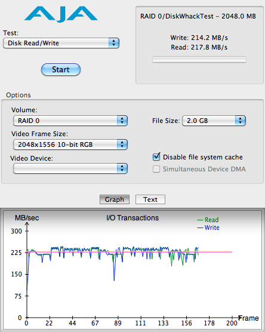Screen dimensions: 265x332
Task: Click the test progress bar
Action: tap(199, 60)
